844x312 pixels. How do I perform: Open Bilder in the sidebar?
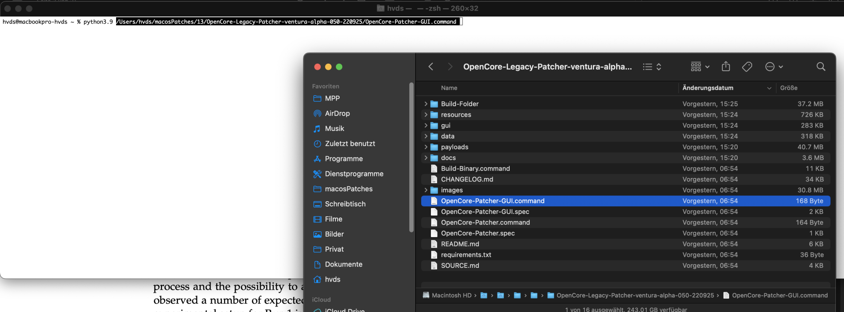pyautogui.click(x=334, y=234)
